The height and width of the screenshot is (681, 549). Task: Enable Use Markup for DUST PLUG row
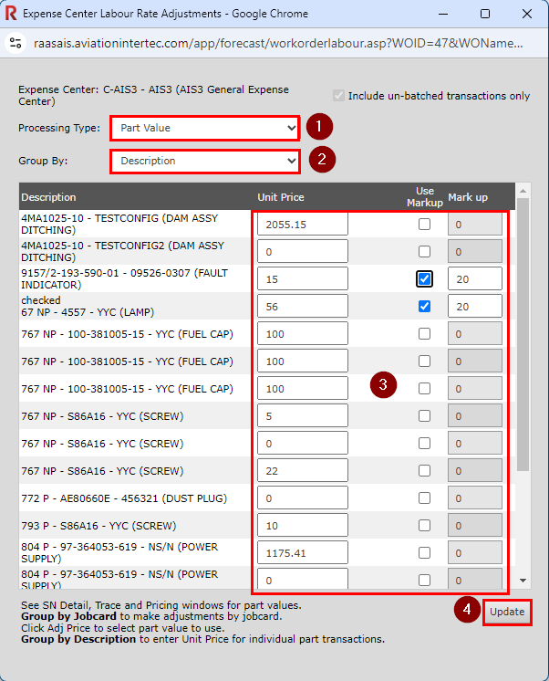point(424,498)
